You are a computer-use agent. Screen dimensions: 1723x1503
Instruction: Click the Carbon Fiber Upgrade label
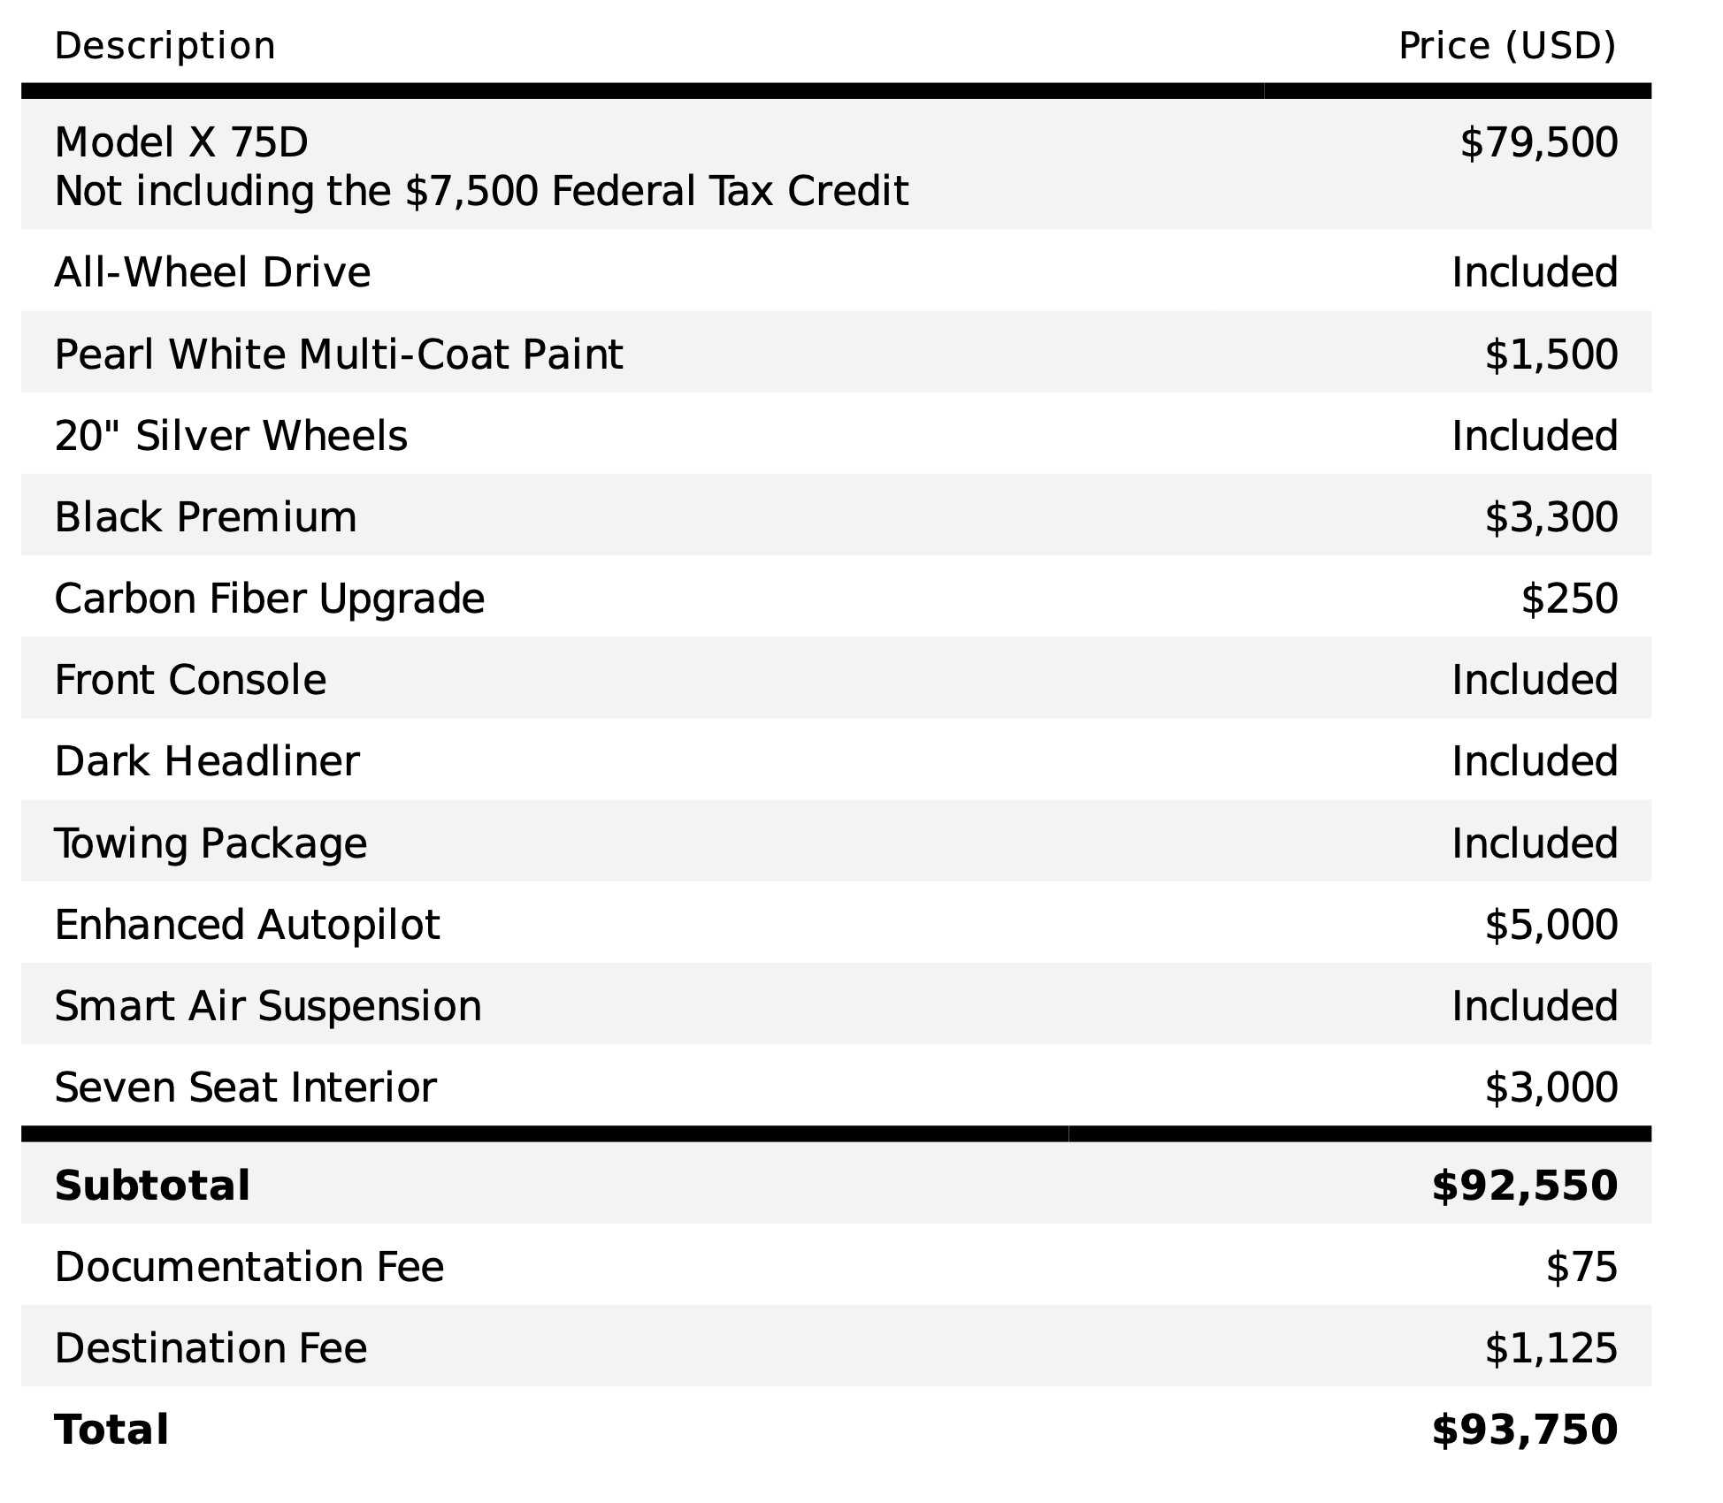coord(269,599)
